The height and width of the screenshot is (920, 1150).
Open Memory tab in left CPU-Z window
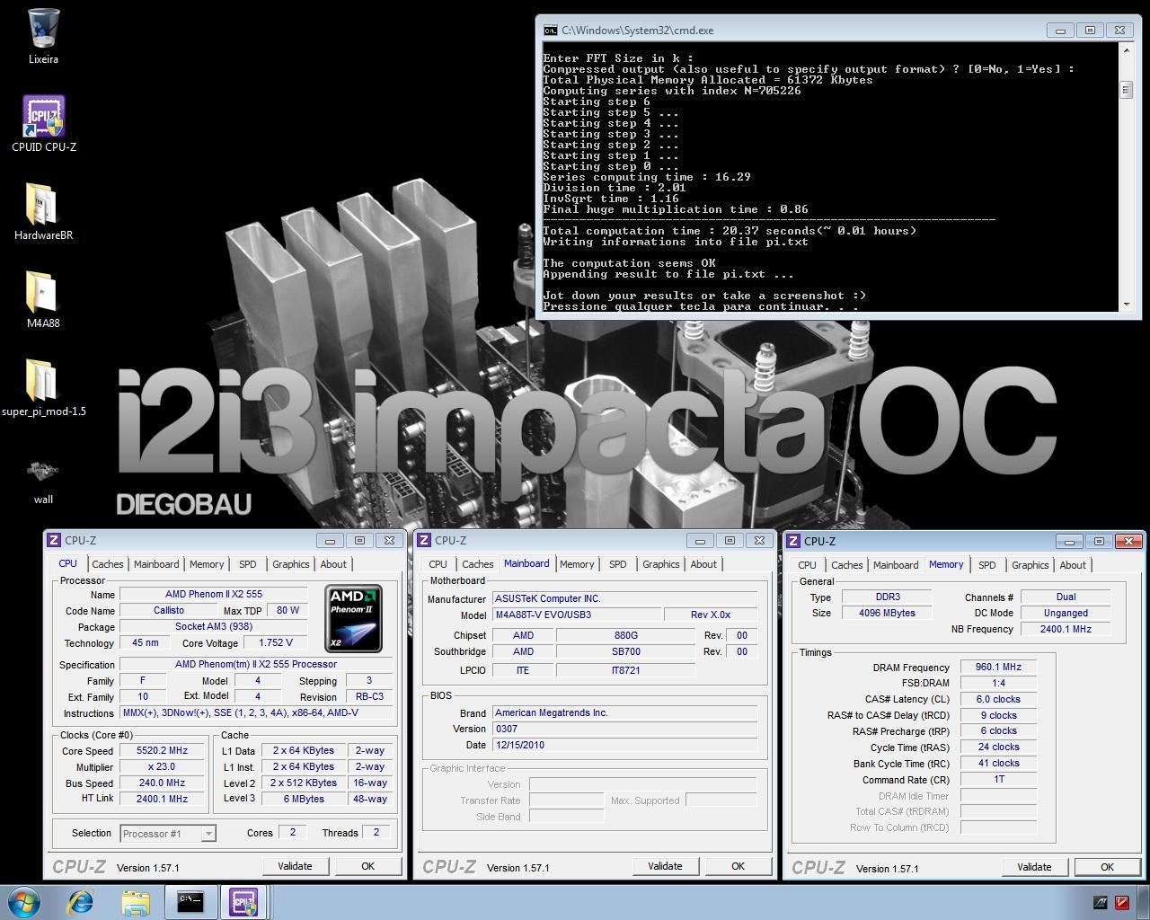pyautogui.click(x=207, y=564)
